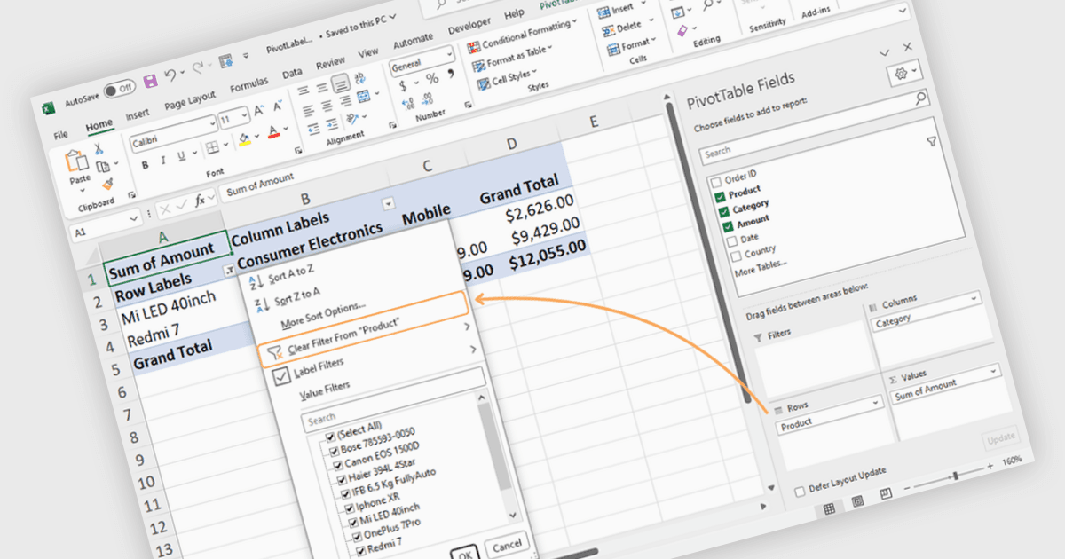Click the Merge and Center icon
The width and height of the screenshot is (1065, 559).
pos(364,98)
